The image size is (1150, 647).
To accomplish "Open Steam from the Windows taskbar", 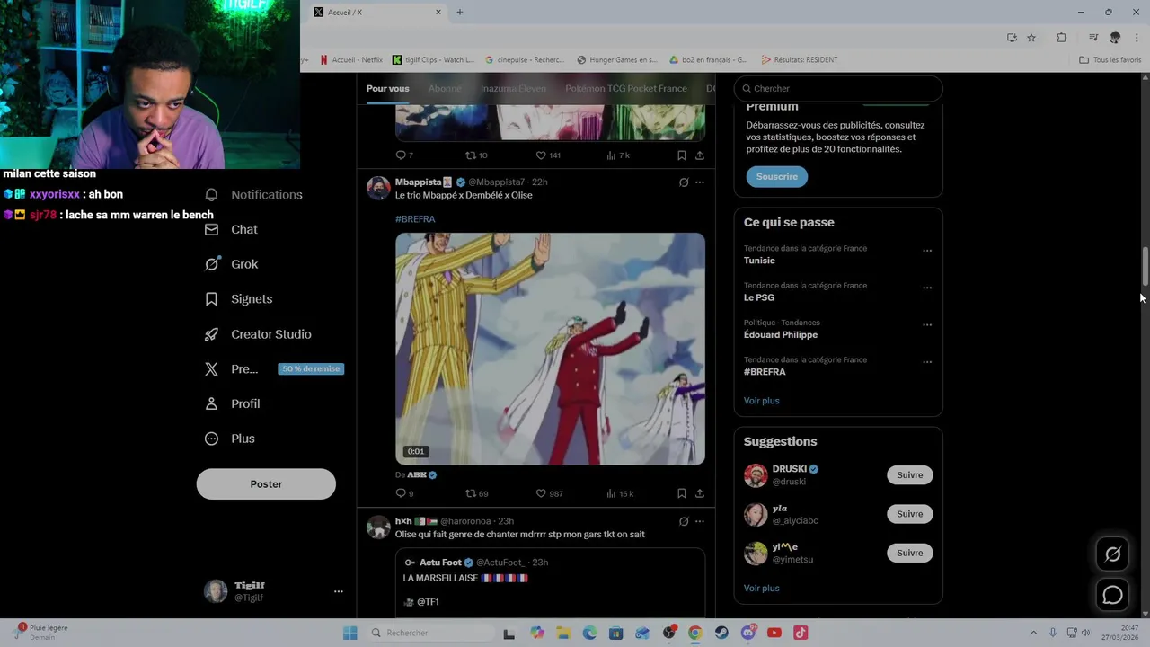I will pos(721,633).
